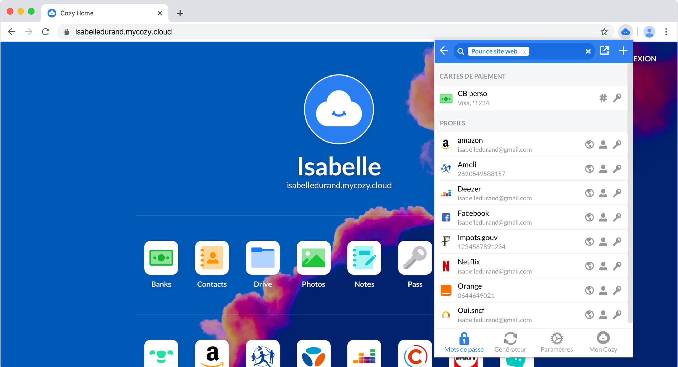Clear the search field with the X icon

[588, 51]
